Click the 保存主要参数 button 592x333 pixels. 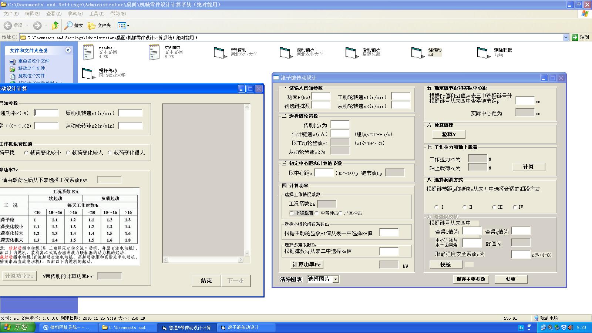471,279
